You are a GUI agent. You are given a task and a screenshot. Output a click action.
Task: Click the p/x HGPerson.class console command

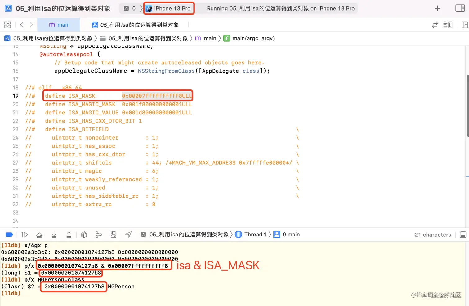tap(54, 280)
